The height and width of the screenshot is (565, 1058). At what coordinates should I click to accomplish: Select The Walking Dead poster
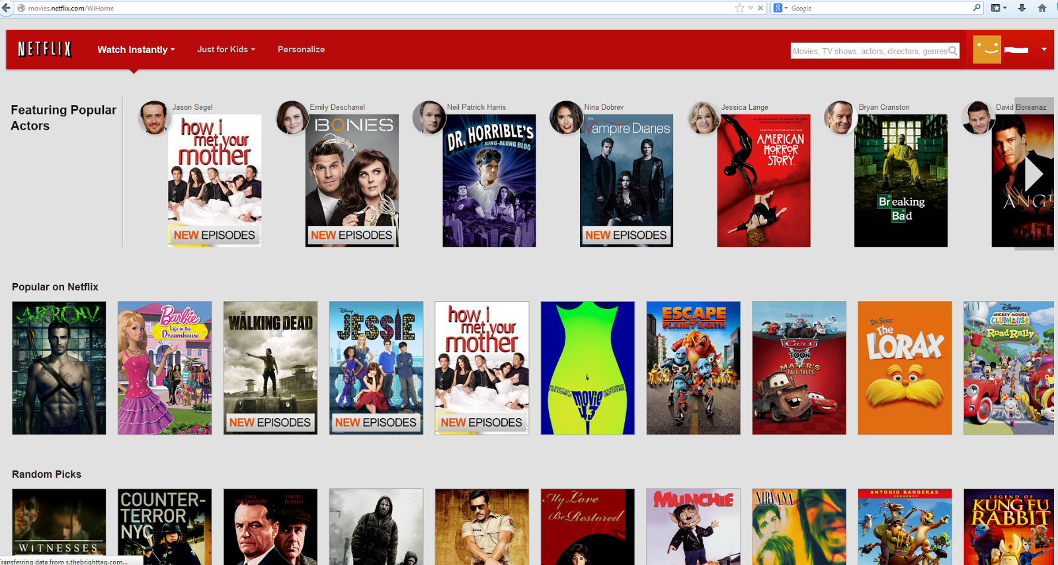click(x=270, y=368)
